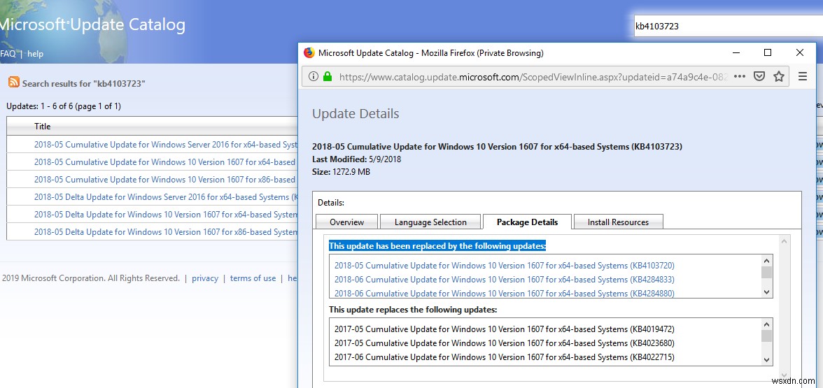This screenshot has height=388, width=823.
Task: Maximize the Firefox popup window
Action: [x=767, y=52]
